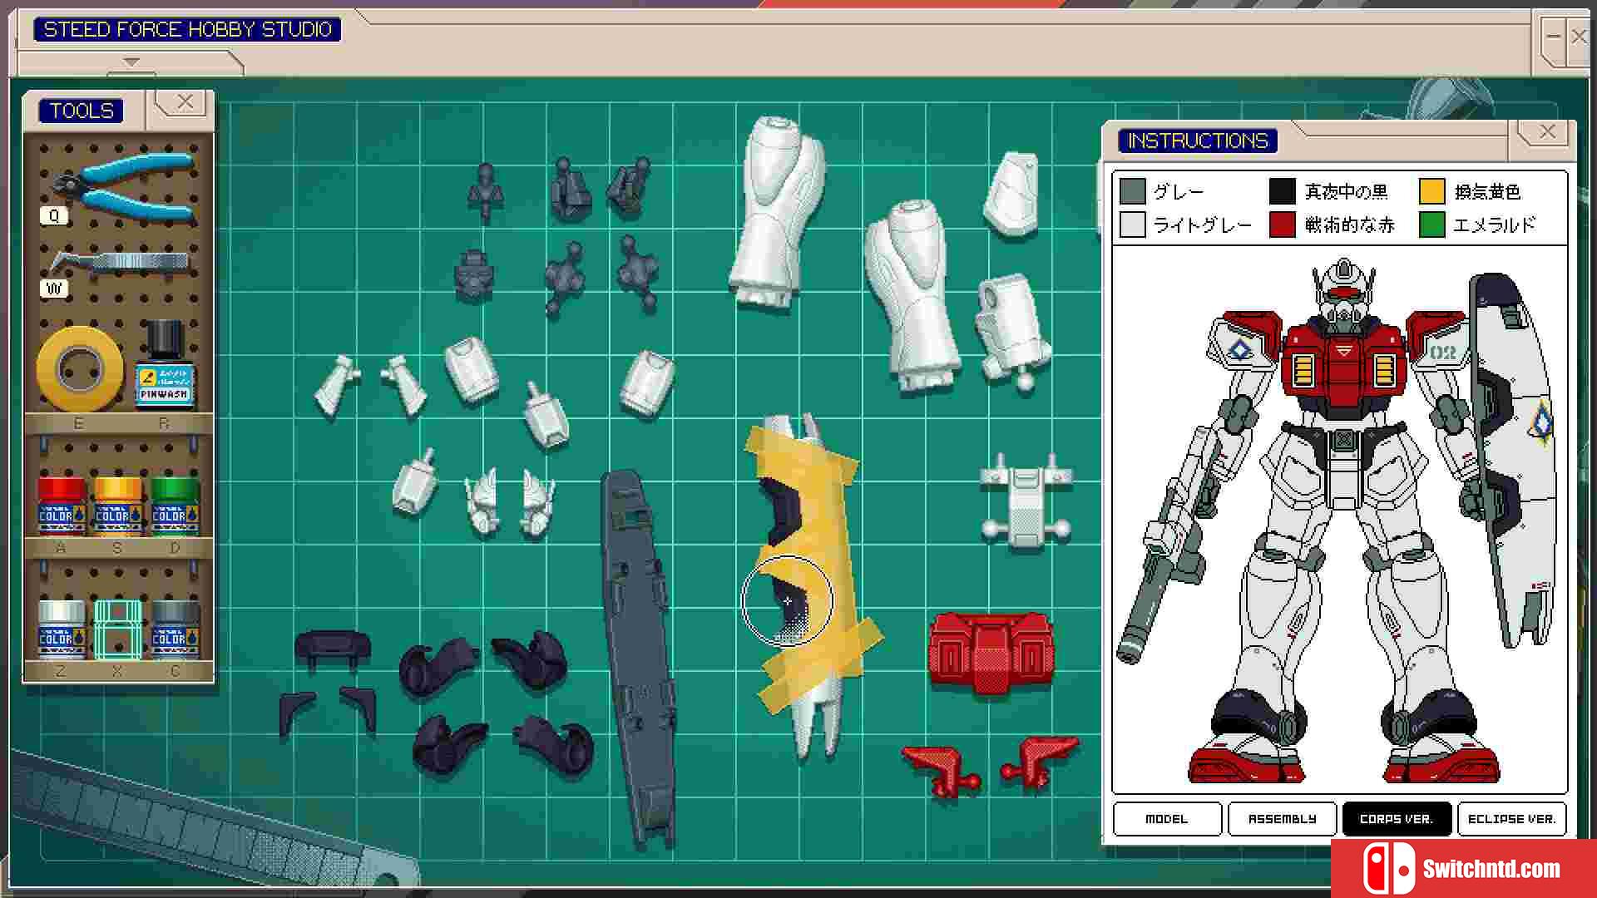
Task: Select the green paint jar
Action: [174, 506]
